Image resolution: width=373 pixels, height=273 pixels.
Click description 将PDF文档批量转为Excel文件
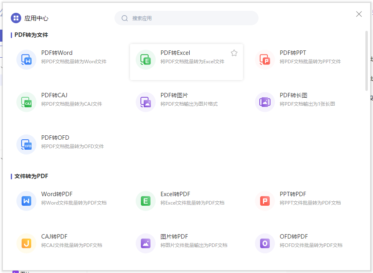(193, 62)
